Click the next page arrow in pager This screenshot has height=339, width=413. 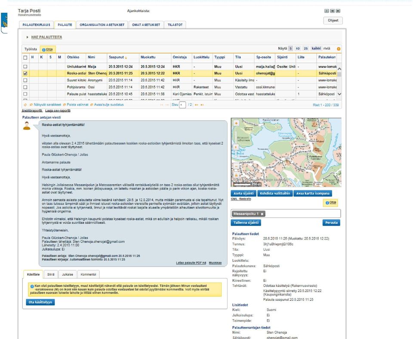tap(197, 105)
